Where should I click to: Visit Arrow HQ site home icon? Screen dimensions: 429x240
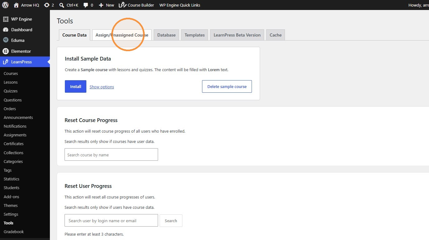point(16,5)
